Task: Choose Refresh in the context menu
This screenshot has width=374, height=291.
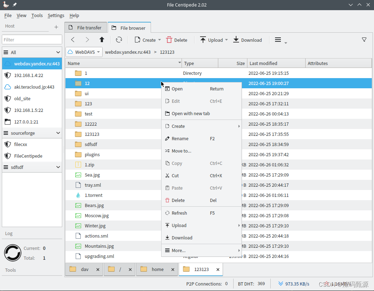Action: pyautogui.click(x=202, y=213)
